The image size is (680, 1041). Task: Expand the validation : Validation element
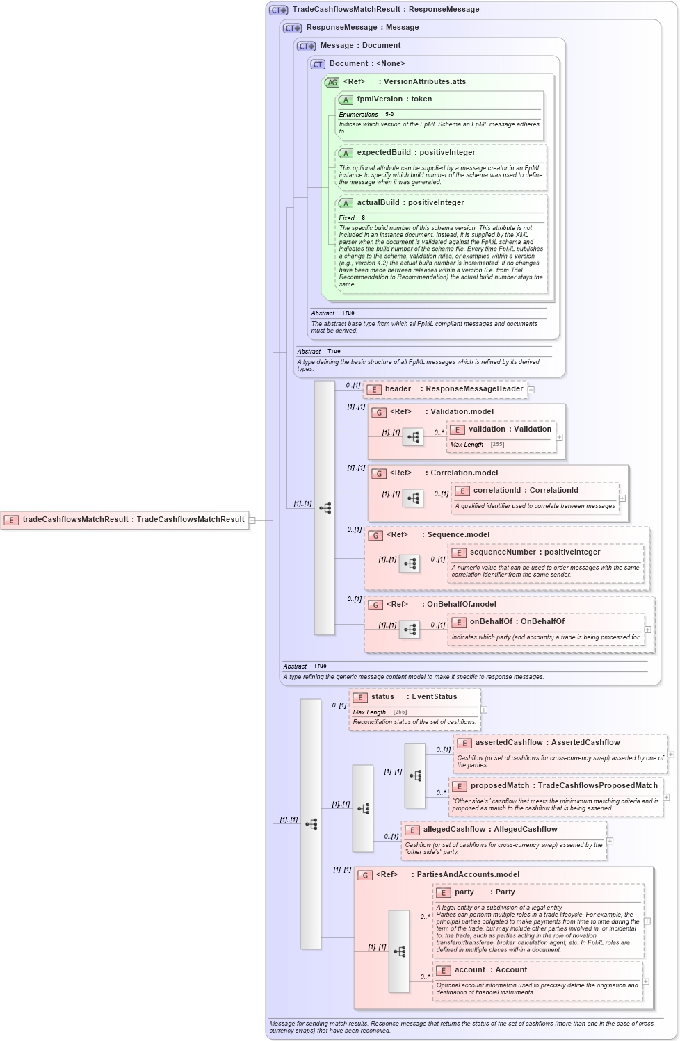click(560, 437)
